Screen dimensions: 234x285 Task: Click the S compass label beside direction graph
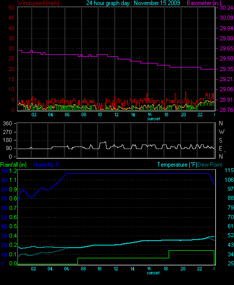pyautogui.click(x=220, y=140)
